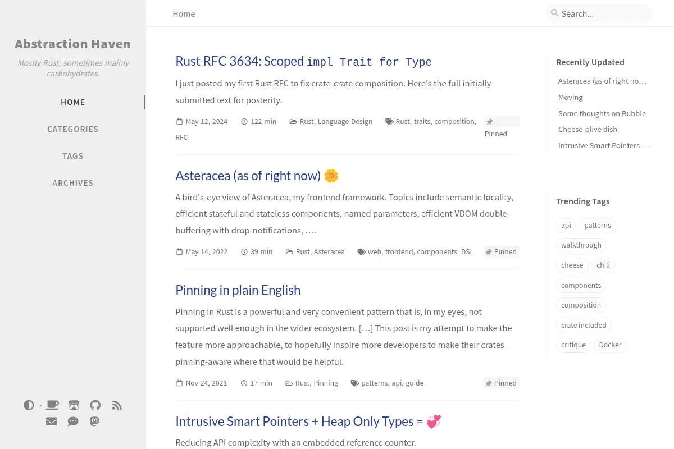Select the 'walkthrough' trending tag
Image resolution: width=674 pixels, height=449 pixels.
[x=581, y=245]
